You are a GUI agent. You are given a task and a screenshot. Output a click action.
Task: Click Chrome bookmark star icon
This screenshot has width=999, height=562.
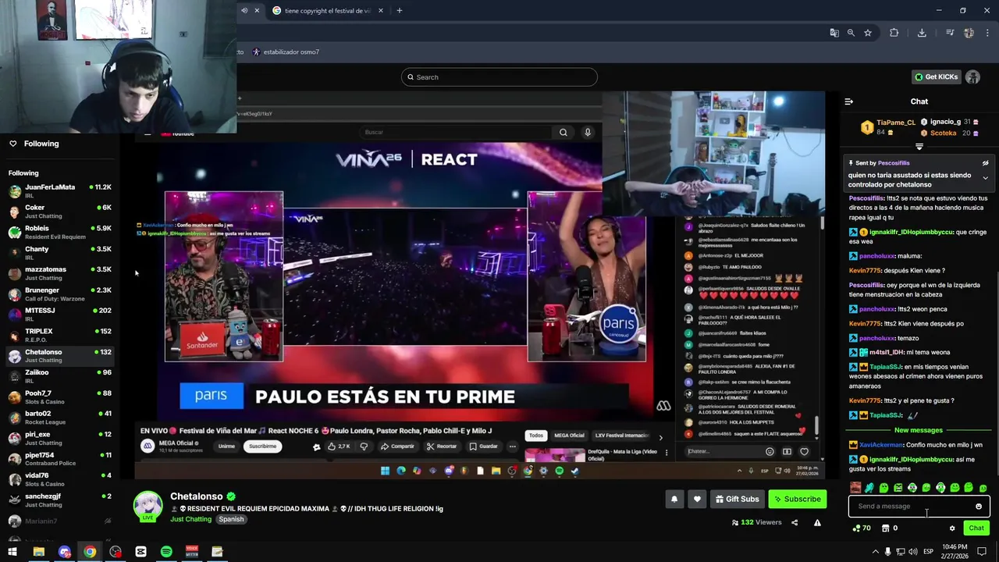[868, 33]
